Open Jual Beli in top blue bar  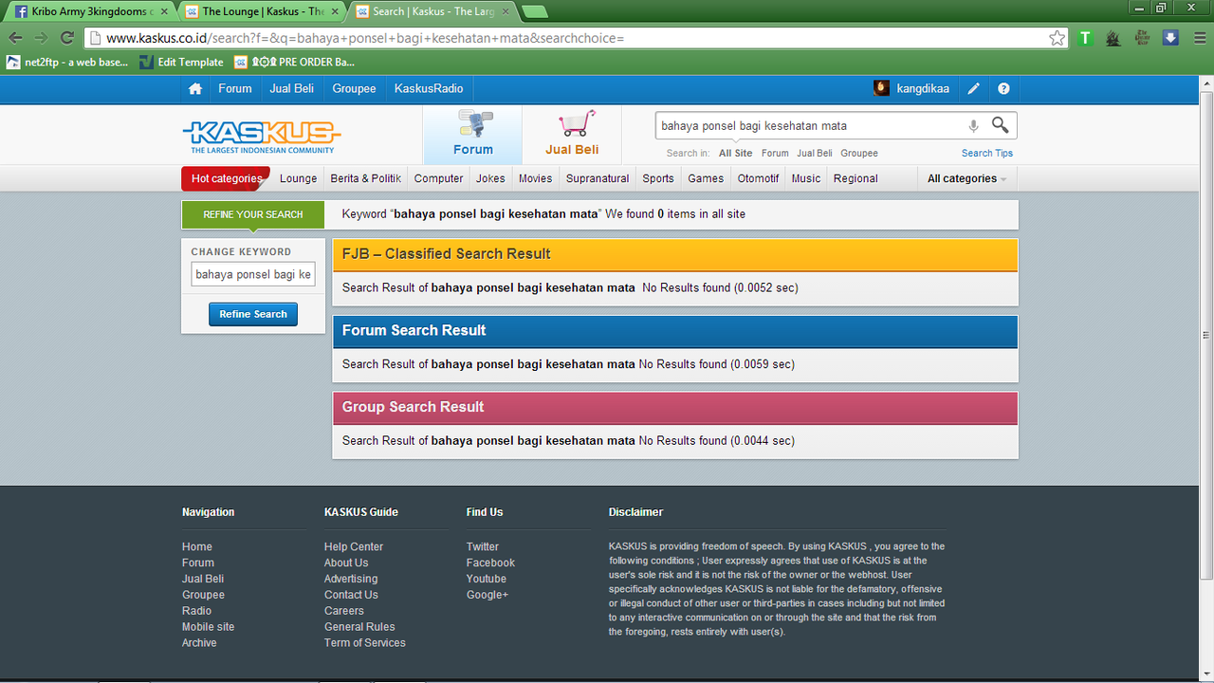291,88
